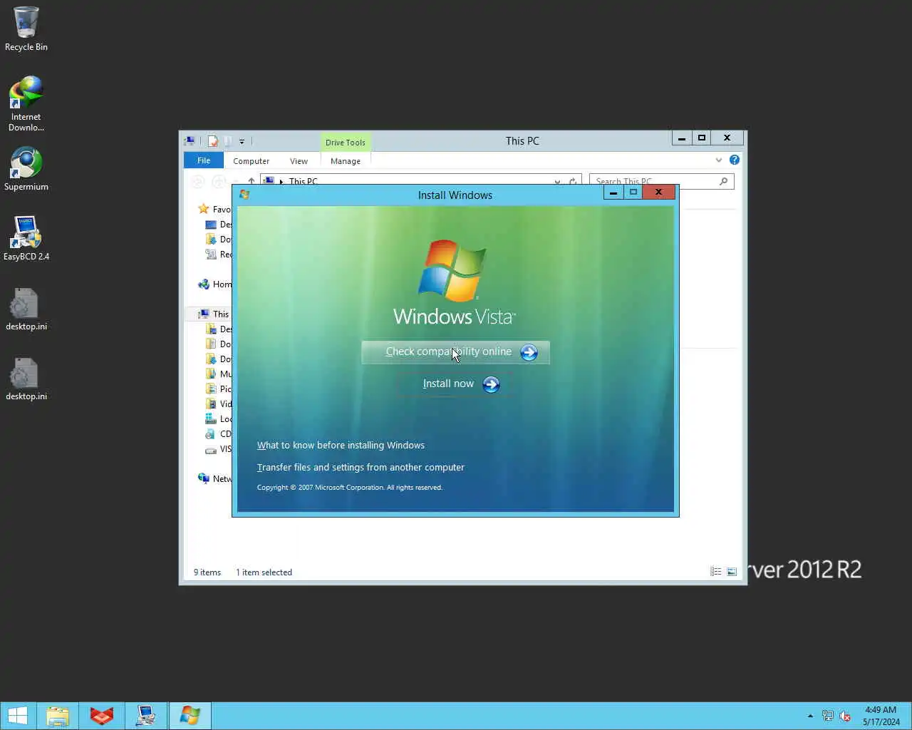Open Transfer files and settings from another computer

tap(361, 468)
